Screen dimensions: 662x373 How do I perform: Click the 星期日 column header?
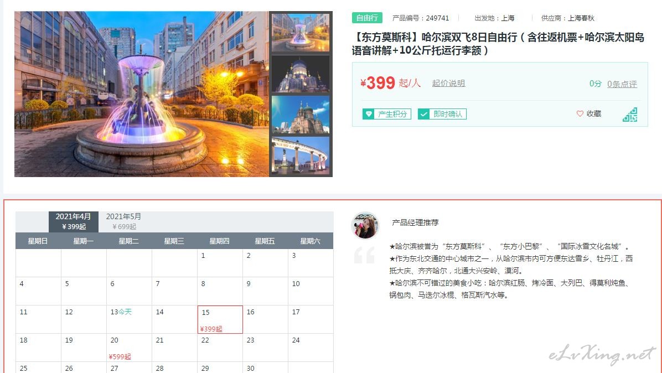[38, 241]
